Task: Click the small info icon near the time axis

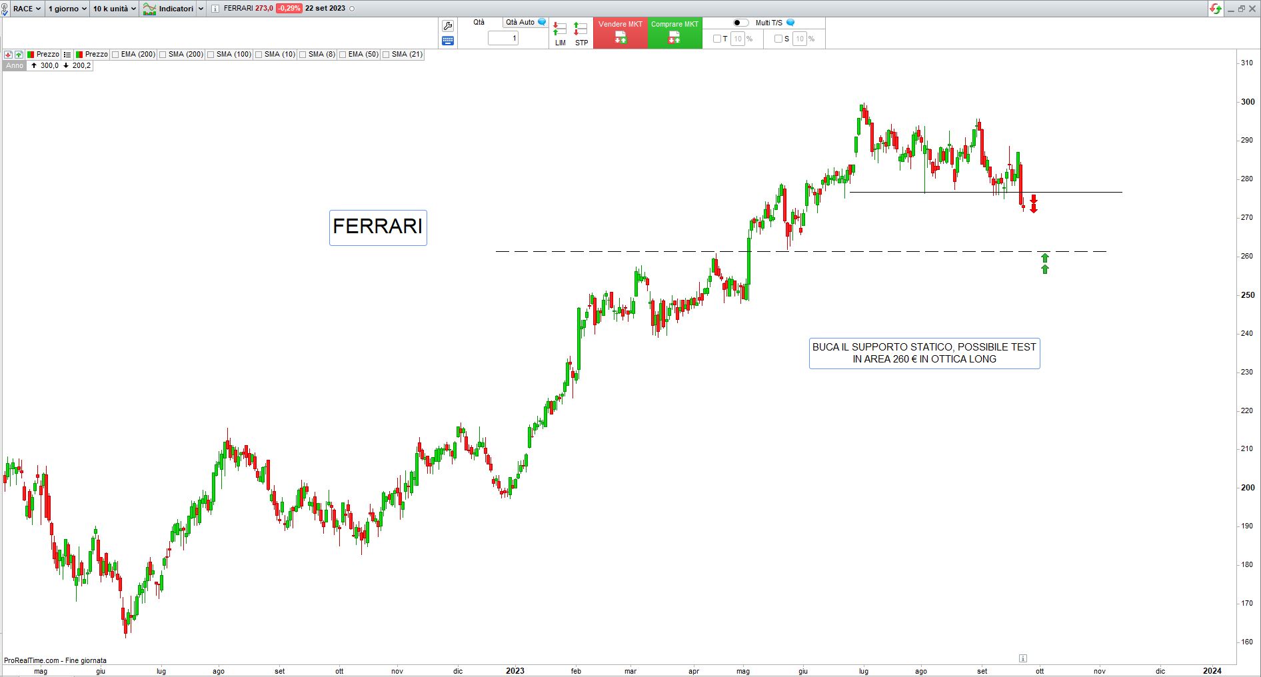Action: (1023, 658)
